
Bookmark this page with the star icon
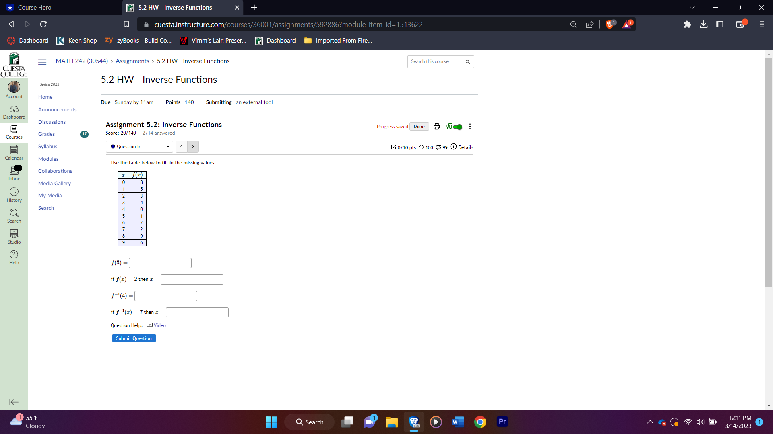coord(126,24)
